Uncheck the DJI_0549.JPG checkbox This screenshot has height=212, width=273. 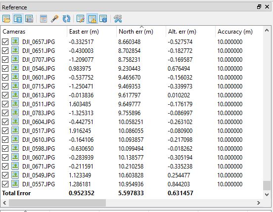click(5, 175)
